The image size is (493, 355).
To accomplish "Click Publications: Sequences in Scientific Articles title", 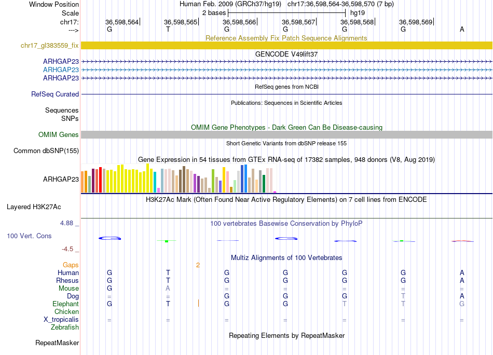I will (286, 103).
